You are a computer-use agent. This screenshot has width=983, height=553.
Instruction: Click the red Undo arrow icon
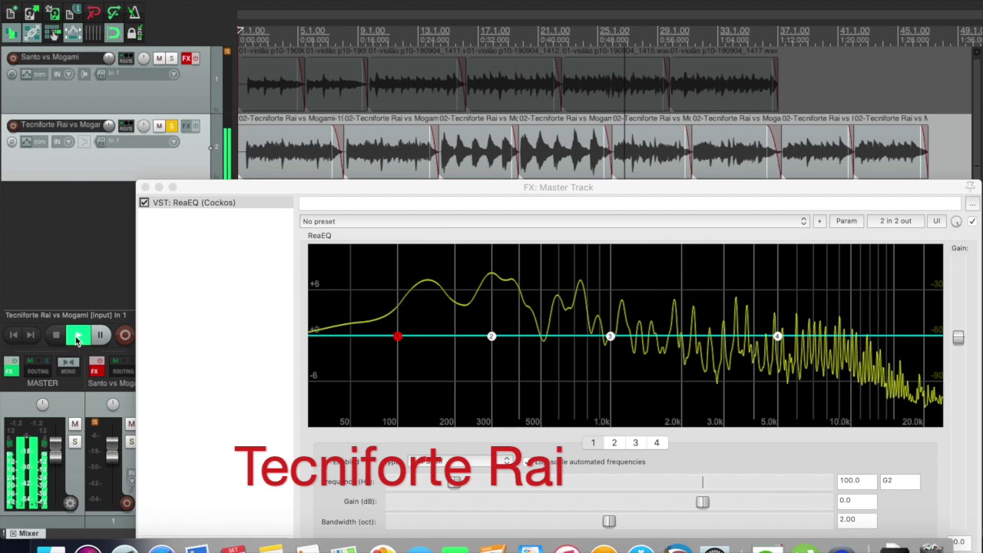click(93, 13)
